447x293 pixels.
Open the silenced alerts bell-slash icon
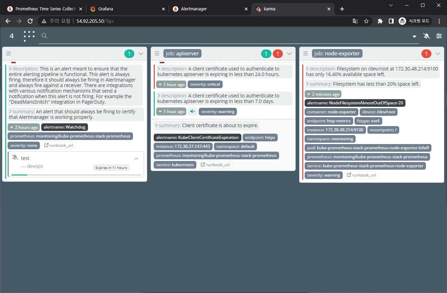coord(427,36)
